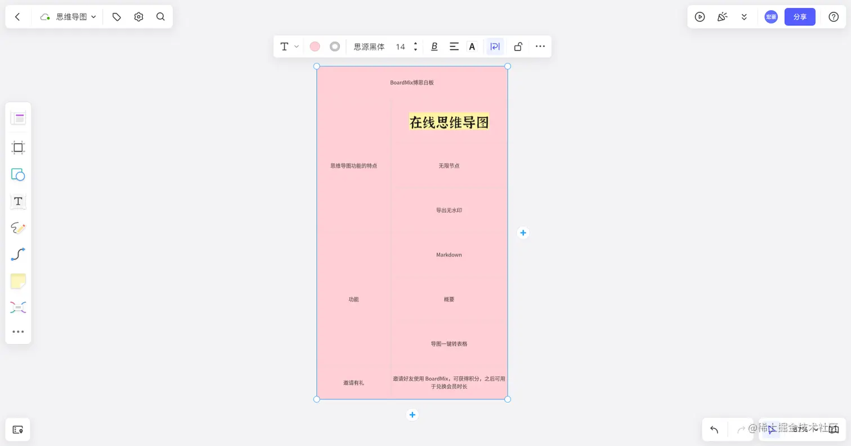Select the 导出无水印 cell
Image resolution: width=851 pixels, height=446 pixels.
tap(449, 210)
